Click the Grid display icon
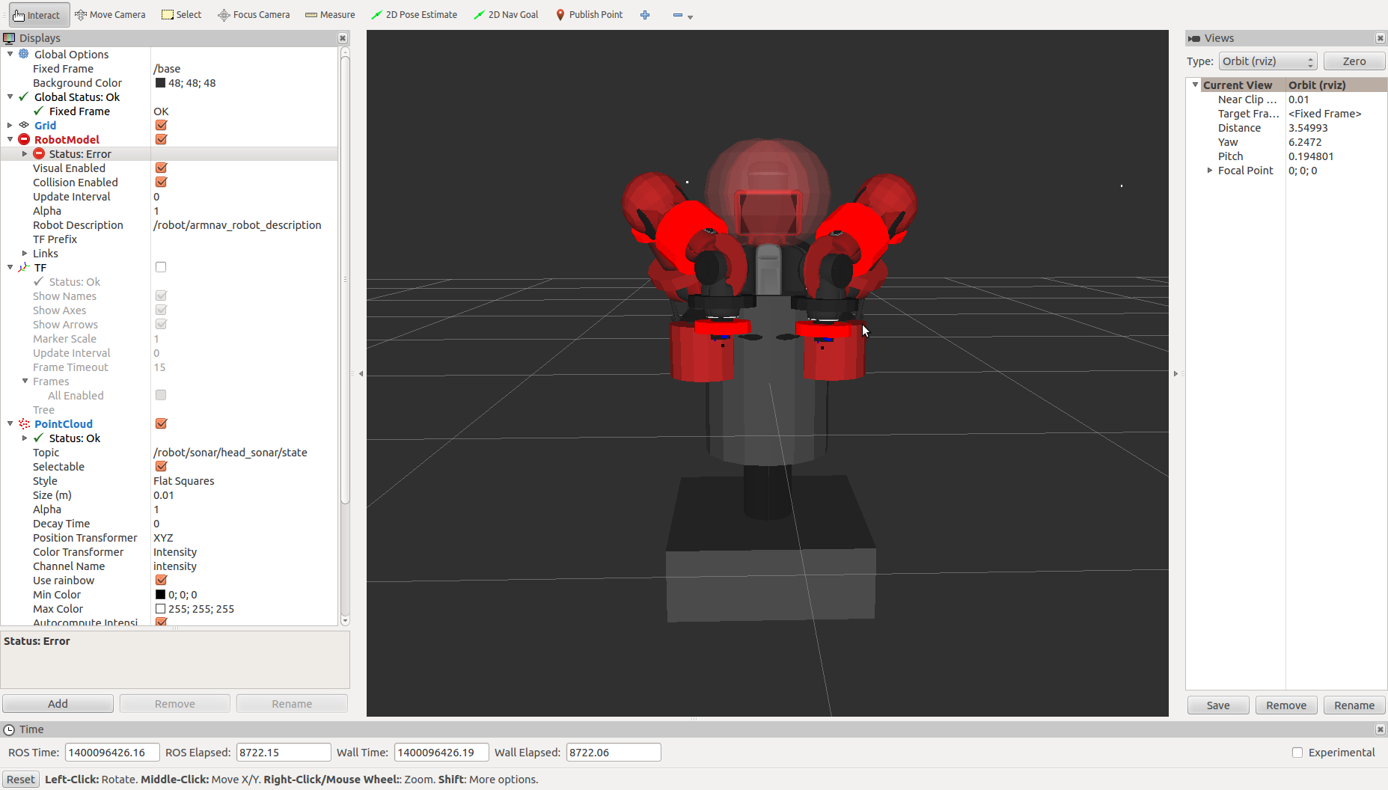1388x790 pixels. pos(24,125)
